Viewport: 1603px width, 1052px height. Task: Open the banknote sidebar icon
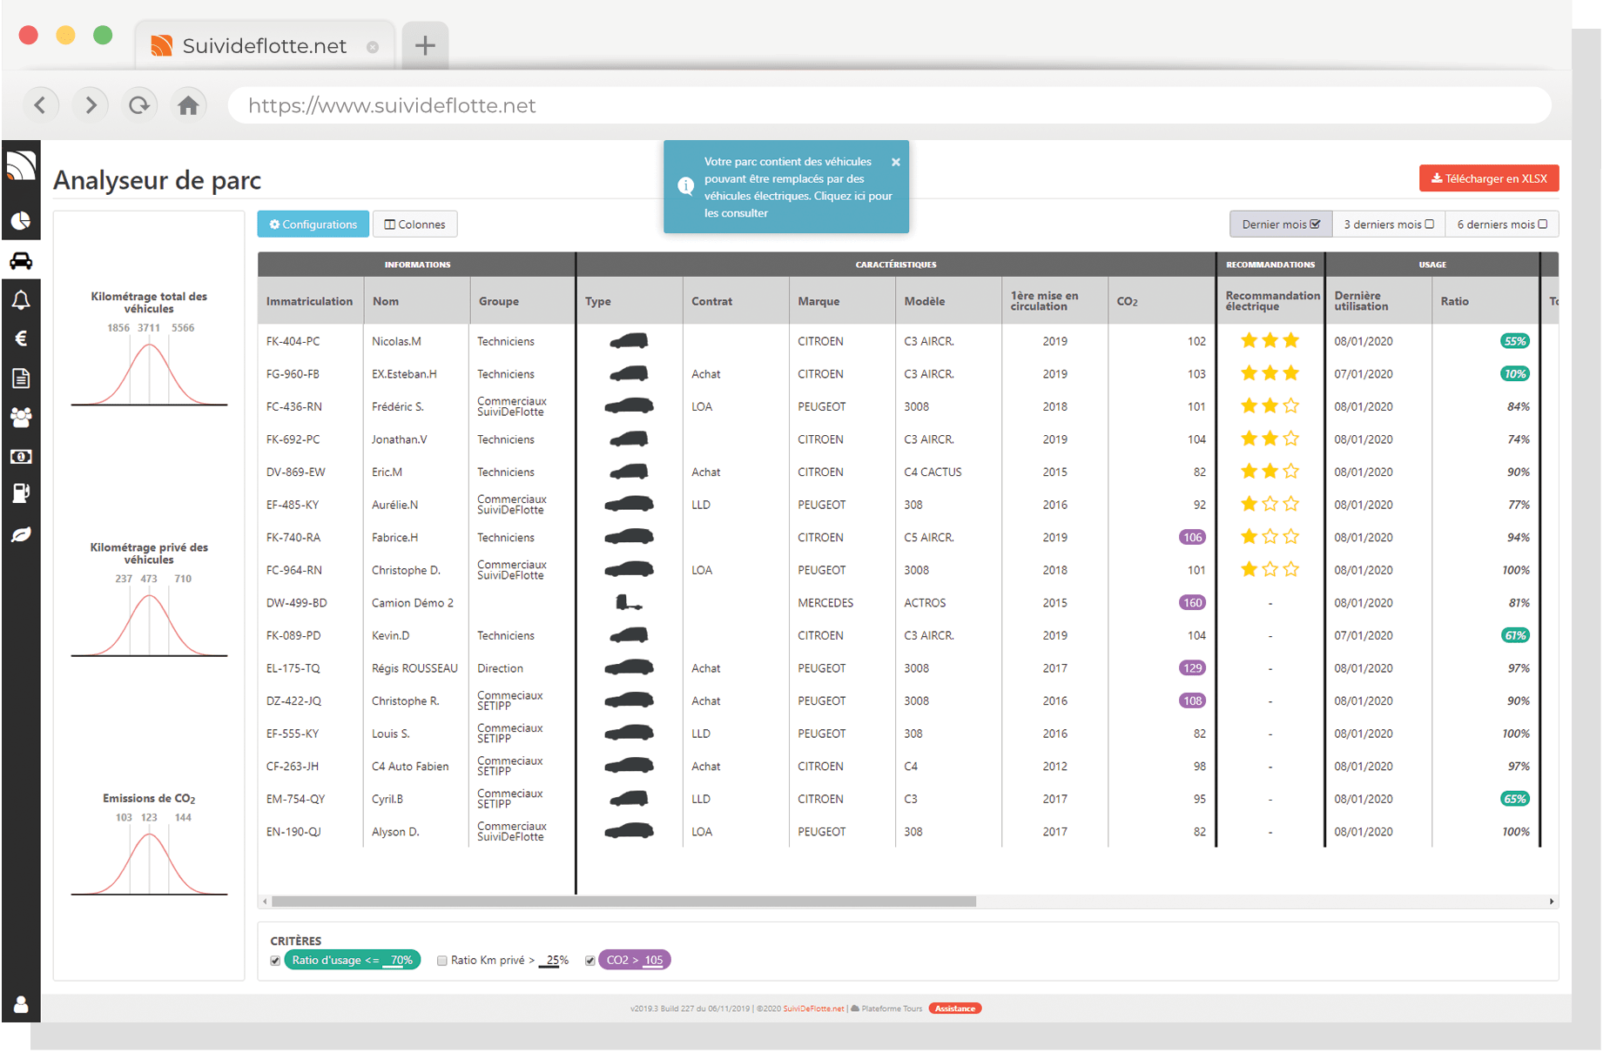pos(21,456)
